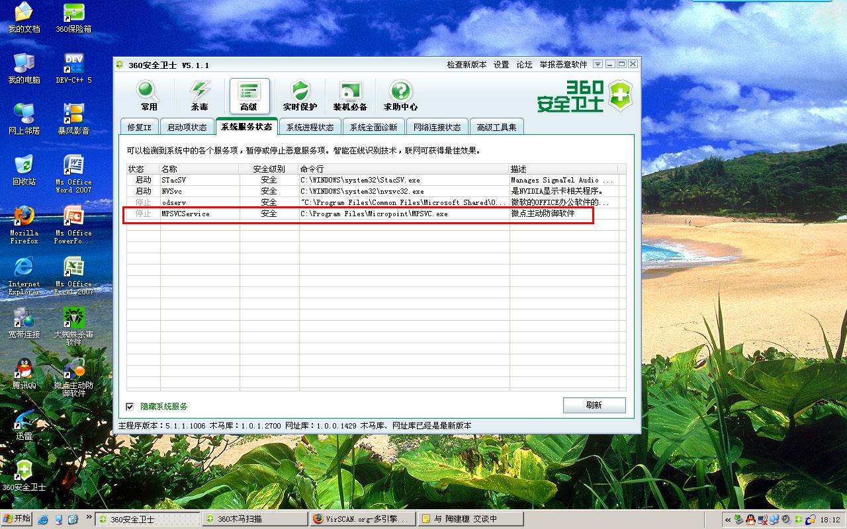Launch 微点主动防御软件 desktop shortcut
Screen dimensions: 847x529
point(73,378)
